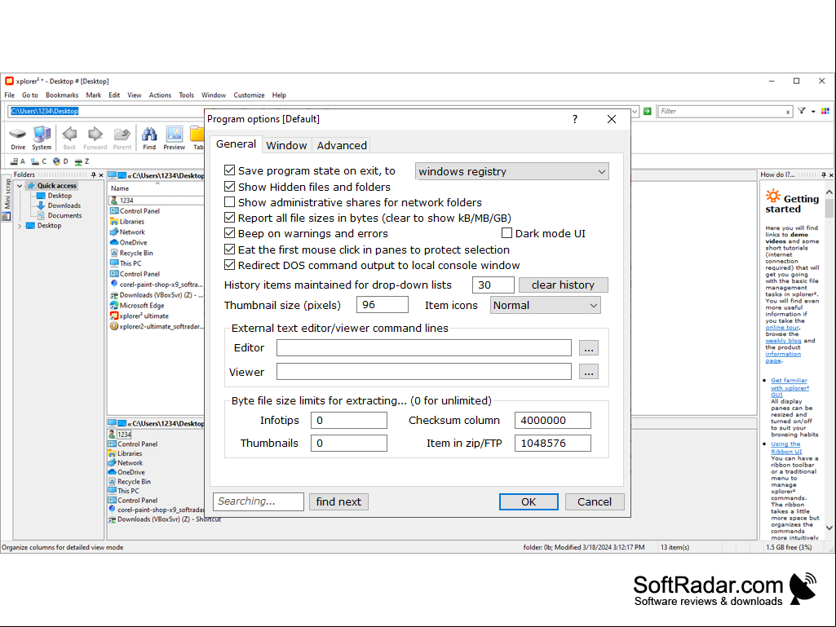Open the File menu
The height and width of the screenshot is (627, 836).
(x=10, y=95)
